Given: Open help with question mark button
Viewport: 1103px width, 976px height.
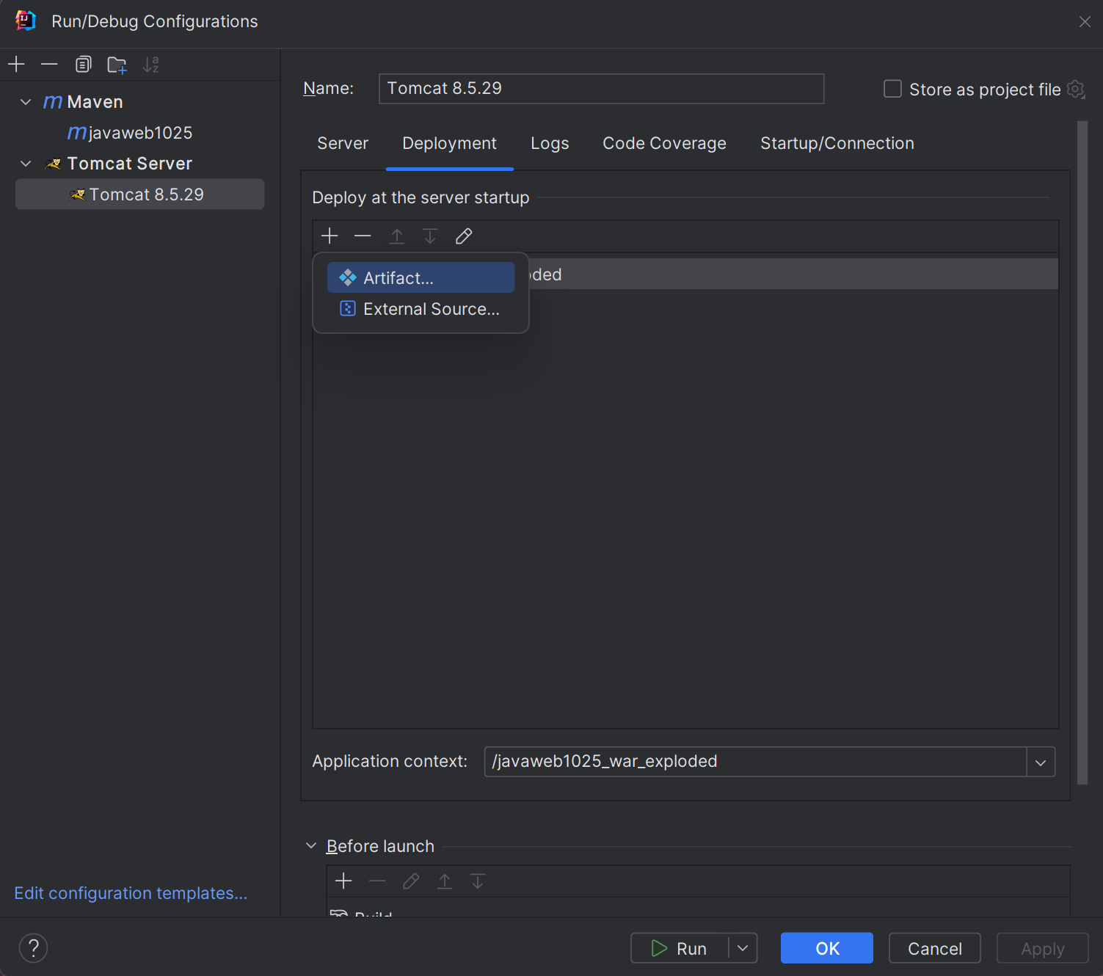Looking at the screenshot, I should [33, 948].
